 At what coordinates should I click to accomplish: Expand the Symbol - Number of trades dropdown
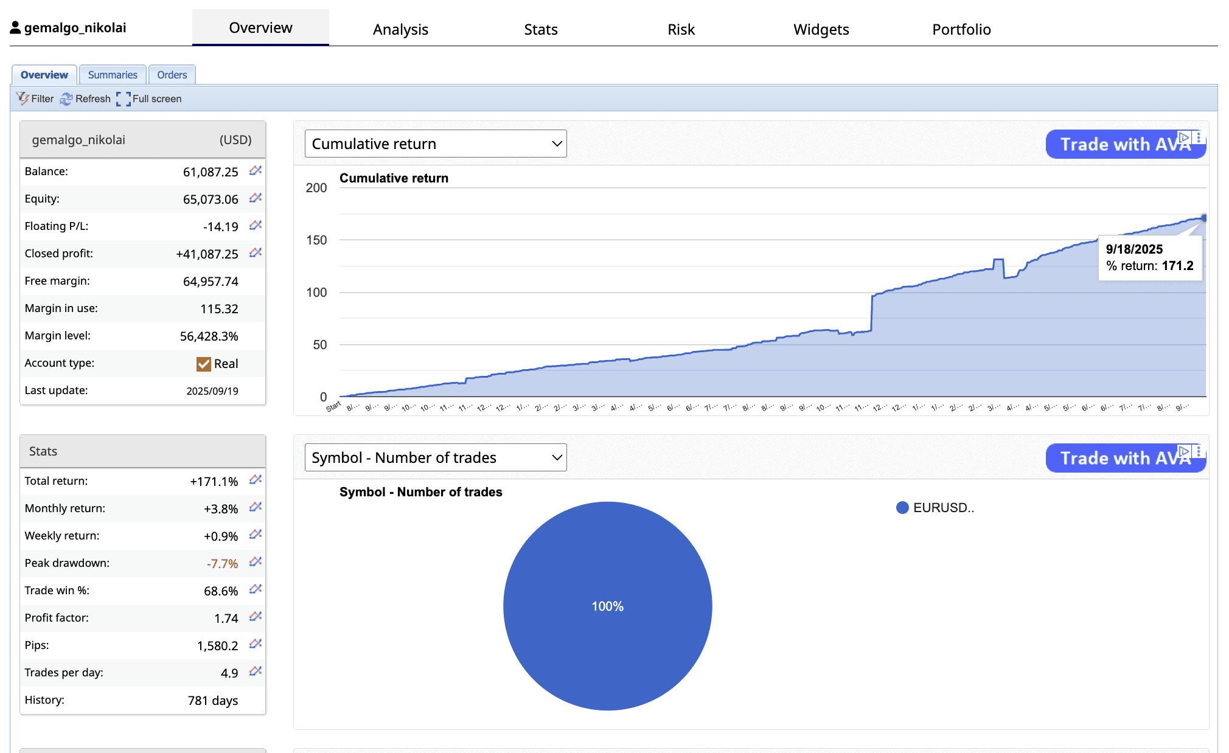point(436,457)
